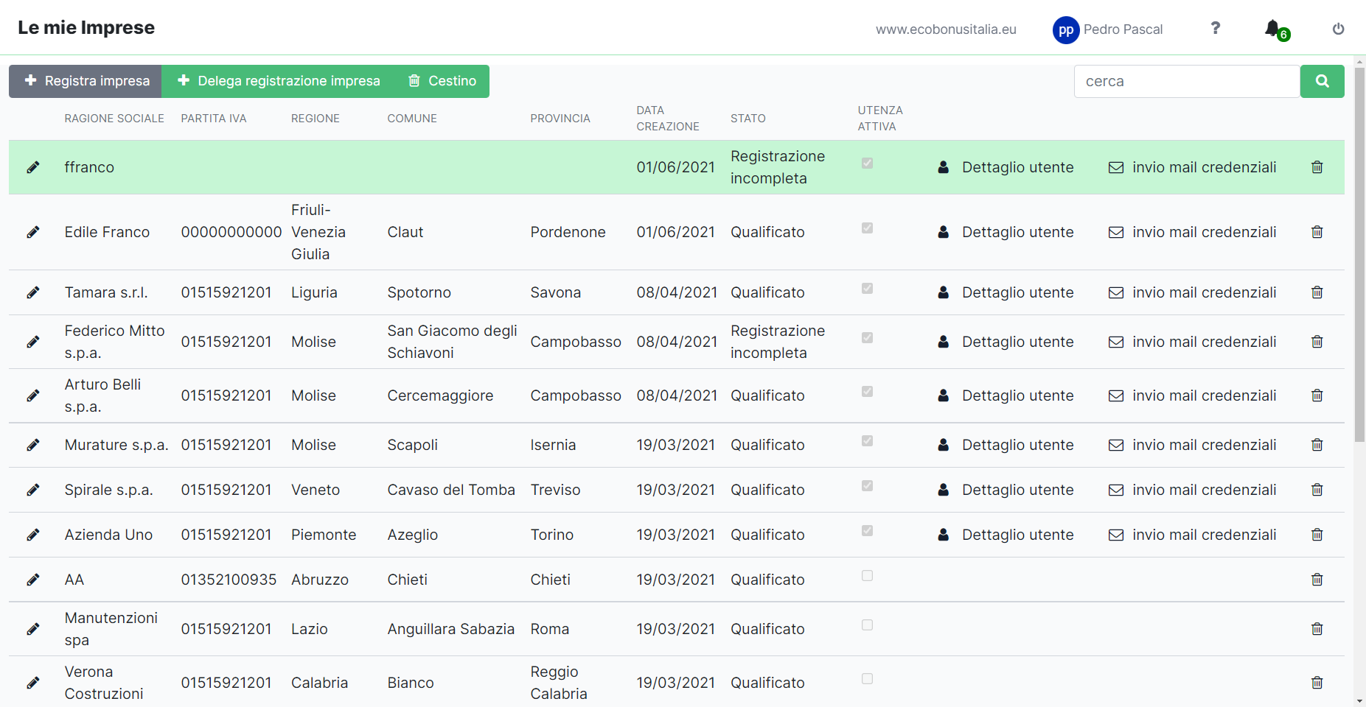Sort by Comune column header
Image resolution: width=1366 pixels, height=707 pixels.
(x=412, y=119)
